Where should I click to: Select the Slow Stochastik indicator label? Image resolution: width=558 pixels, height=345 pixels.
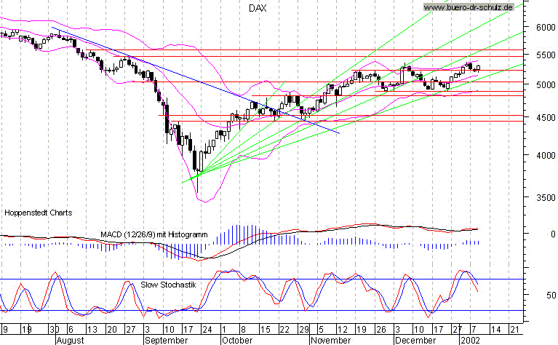(168, 285)
